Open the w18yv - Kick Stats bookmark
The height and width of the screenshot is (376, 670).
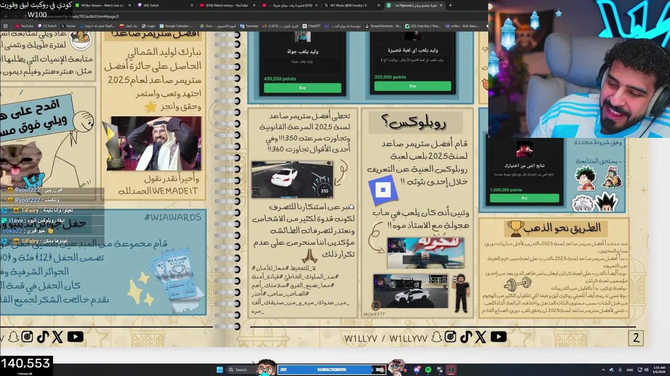tap(463, 26)
